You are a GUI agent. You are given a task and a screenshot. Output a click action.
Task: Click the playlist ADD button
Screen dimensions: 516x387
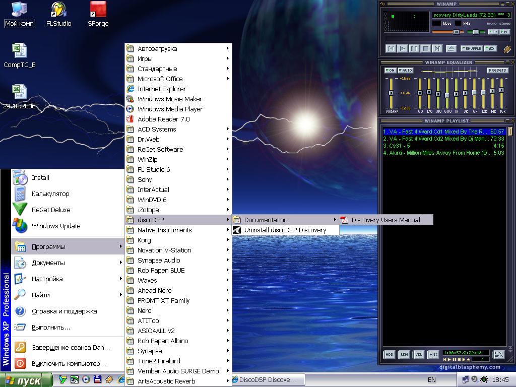click(389, 354)
